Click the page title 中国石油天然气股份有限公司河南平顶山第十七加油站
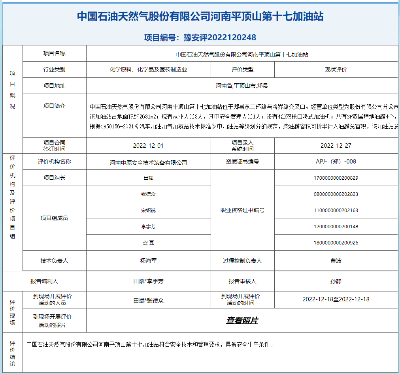The image size is (400, 374). click(x=200, y=16)
